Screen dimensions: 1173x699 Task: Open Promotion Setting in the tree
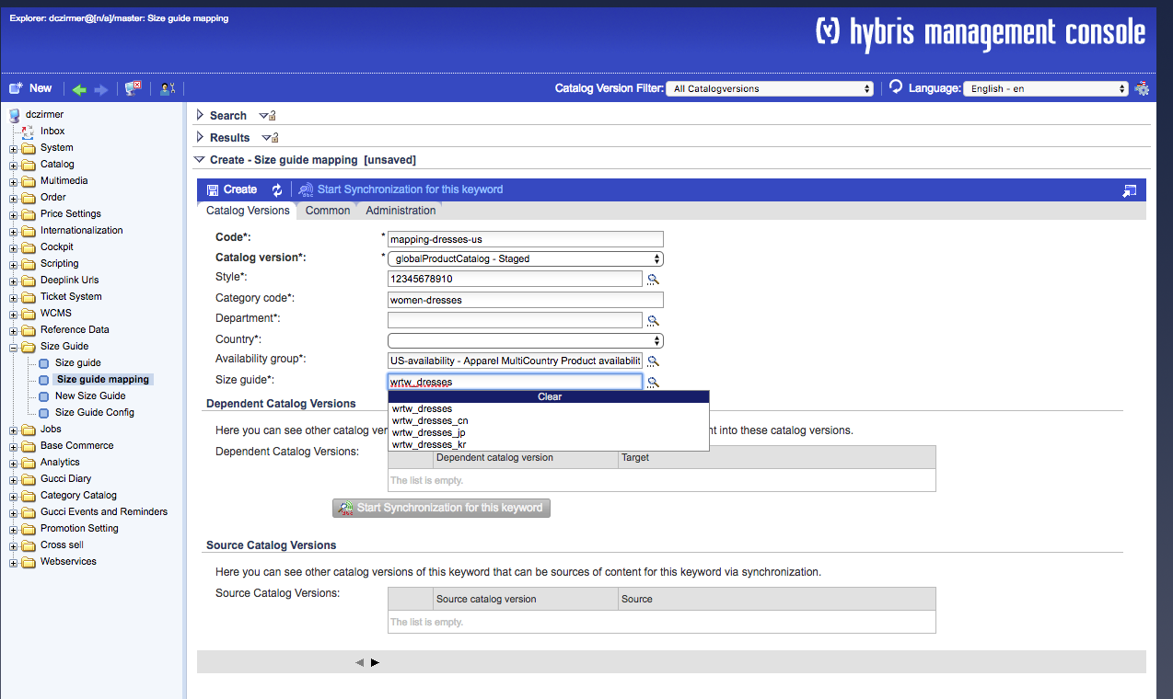pyautogui.click(x=79, y=529)
